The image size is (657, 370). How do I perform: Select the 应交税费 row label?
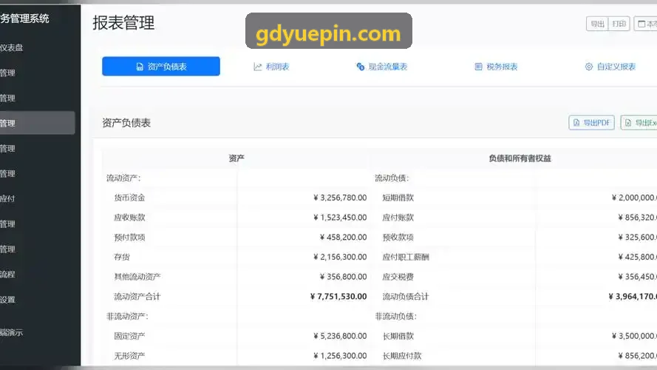pos(398,277)
